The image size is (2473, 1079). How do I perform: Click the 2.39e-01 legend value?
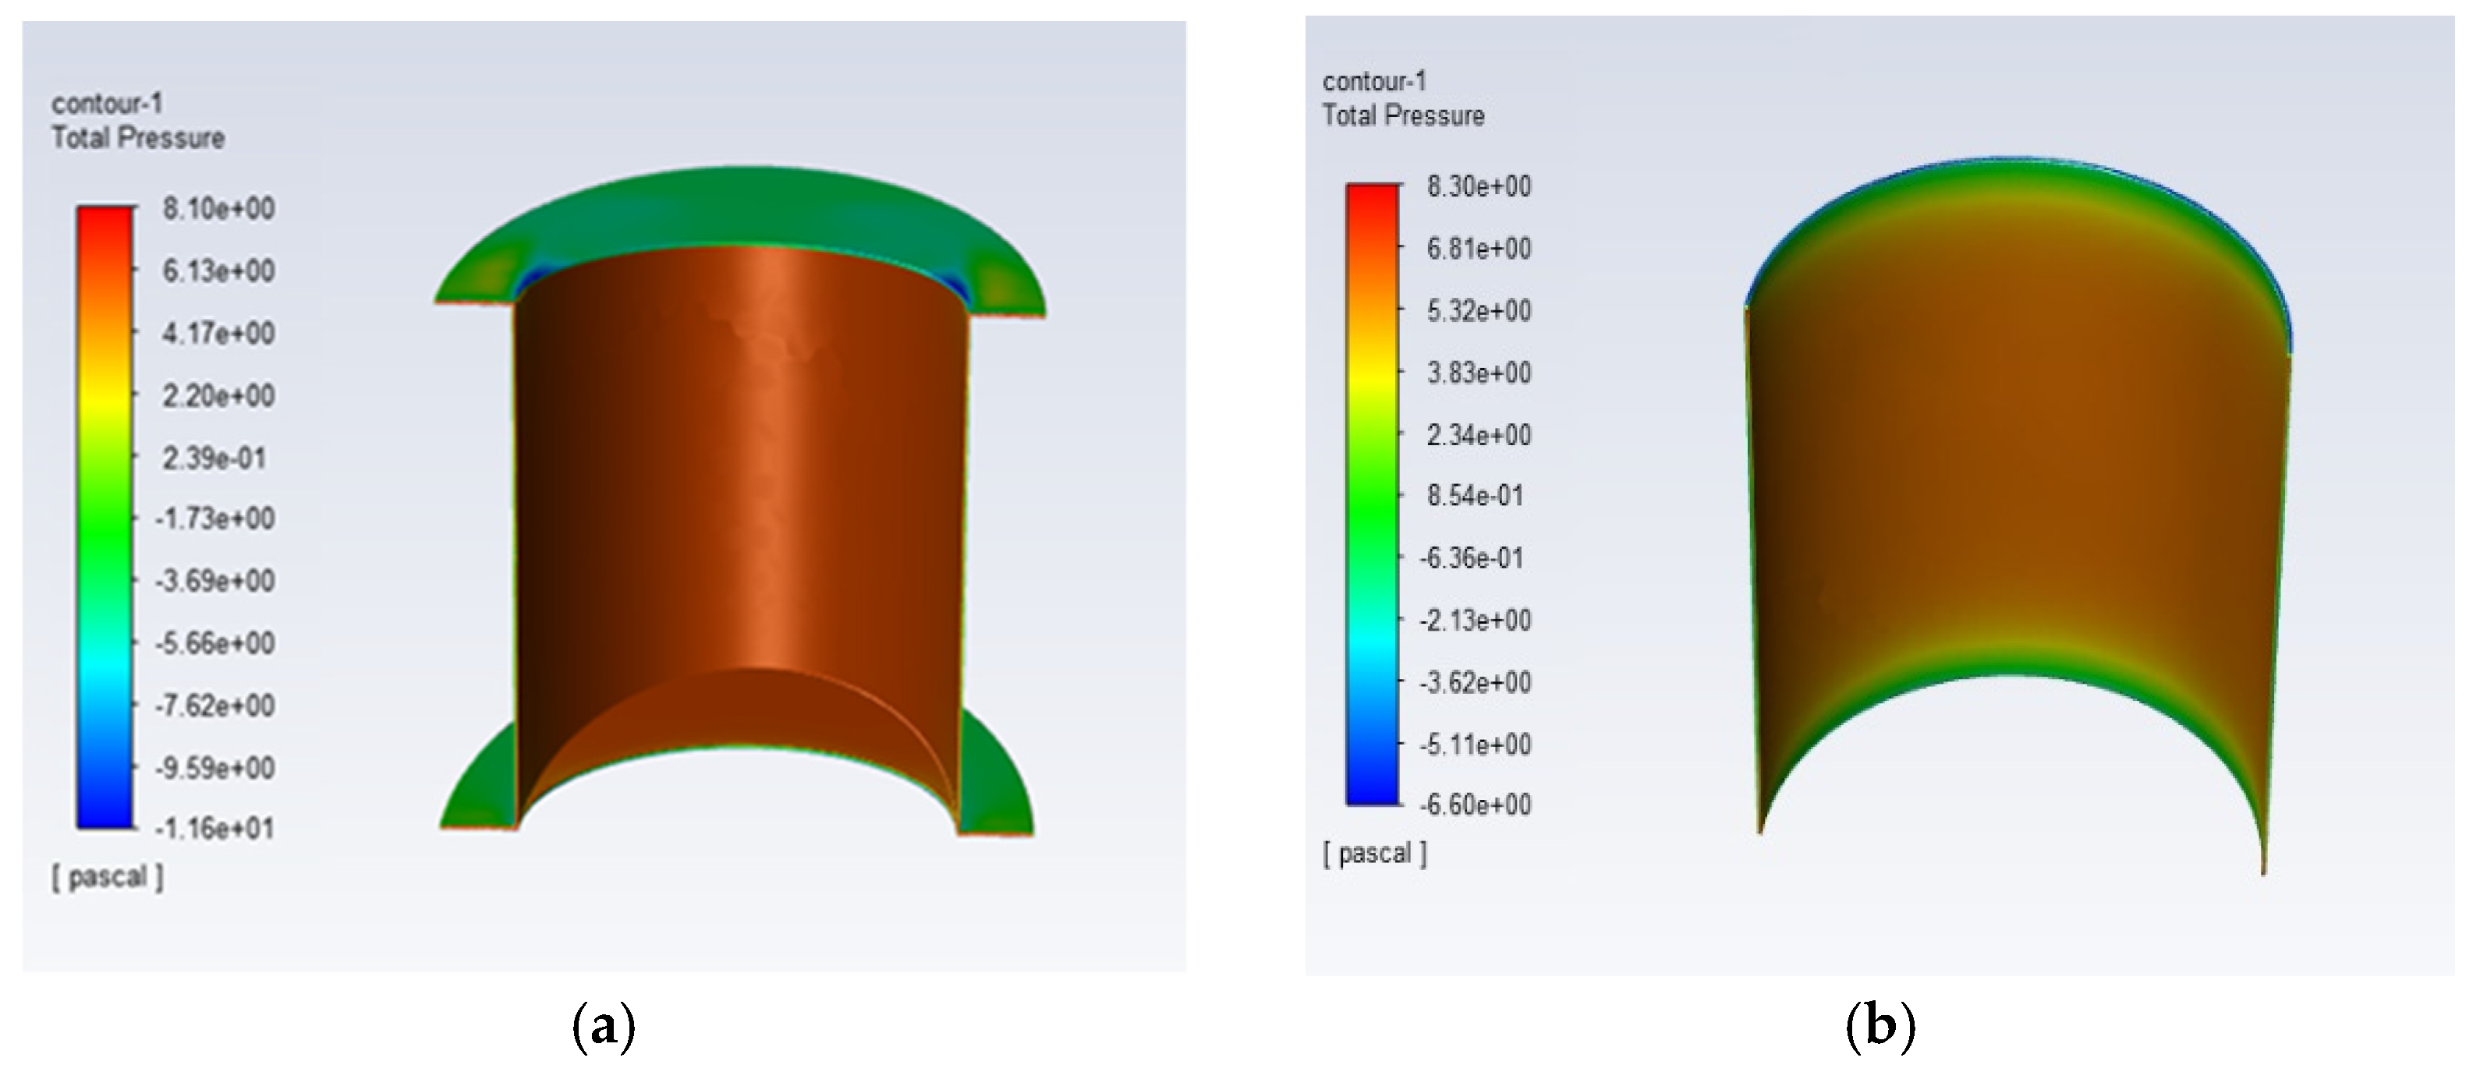[213, 458]
